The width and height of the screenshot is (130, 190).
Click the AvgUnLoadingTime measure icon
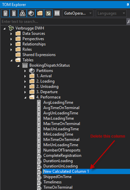tap(39, 113)
